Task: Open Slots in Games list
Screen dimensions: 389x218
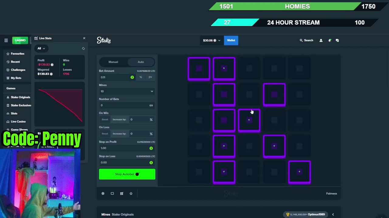Action: point(14,114)
